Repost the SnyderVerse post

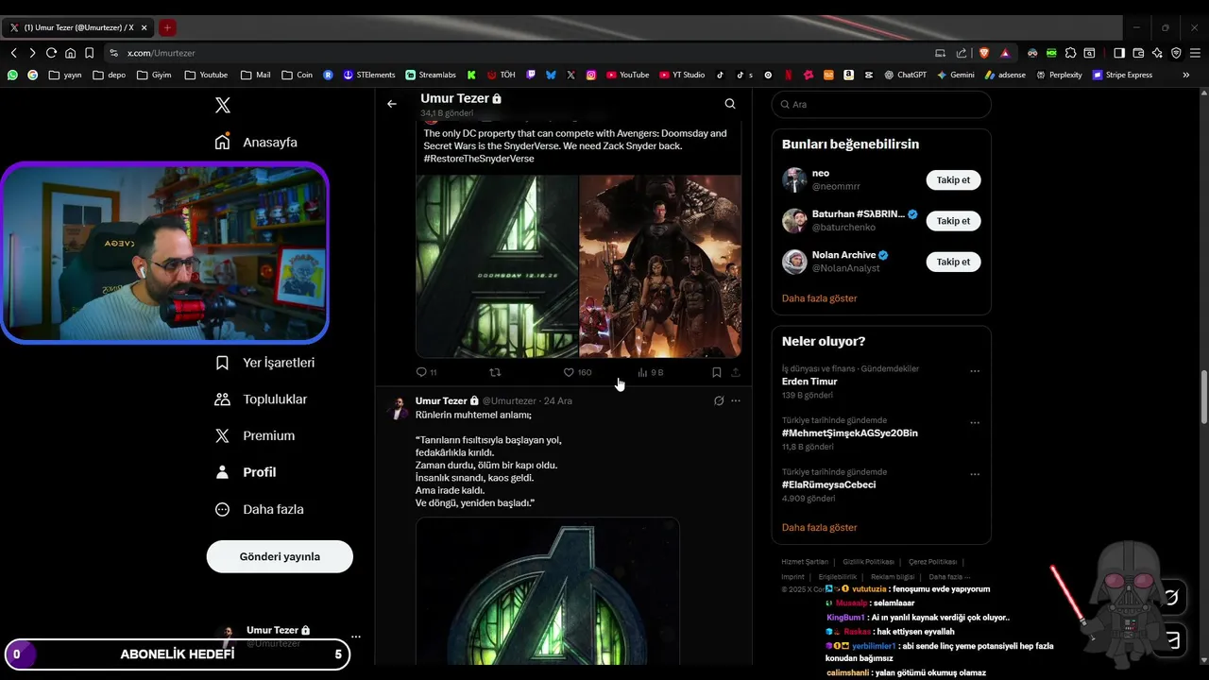click(x=495, y=372)
